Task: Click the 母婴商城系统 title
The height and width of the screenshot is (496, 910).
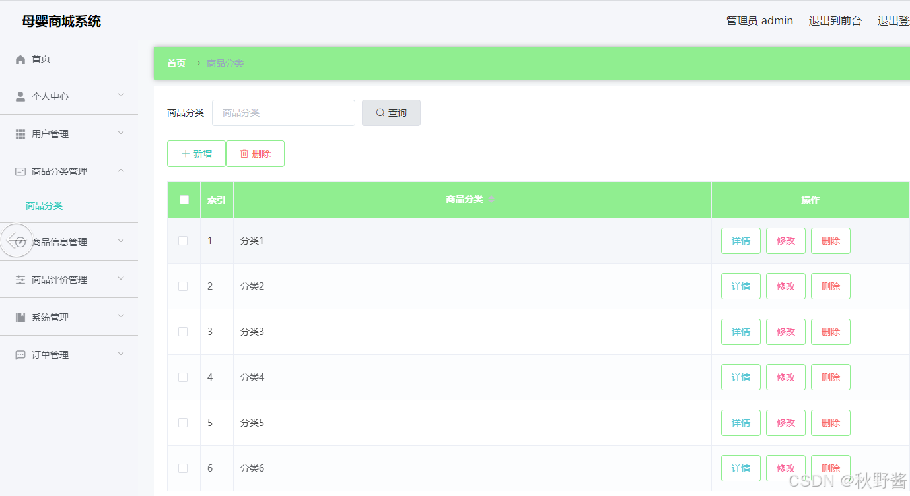Action: pyautogui.click(x=61, y=21)
